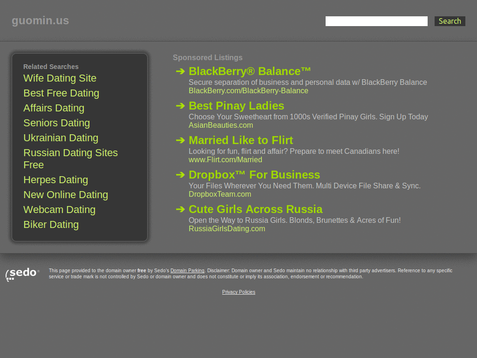Visit the DropboxTeam.com URL link
This screenshot has width=477, height=358.
pos(220,194)
